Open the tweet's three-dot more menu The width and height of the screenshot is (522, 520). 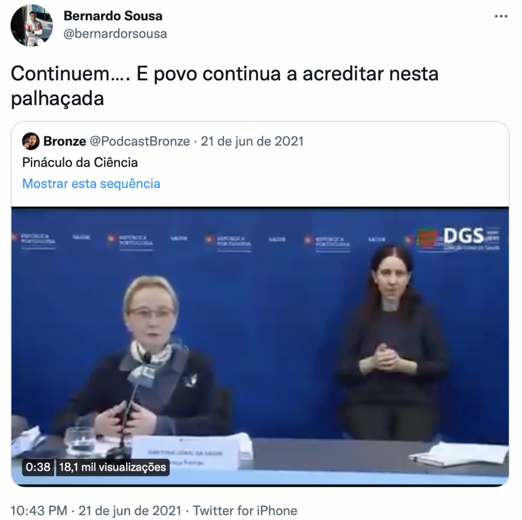tap(501, 16)
